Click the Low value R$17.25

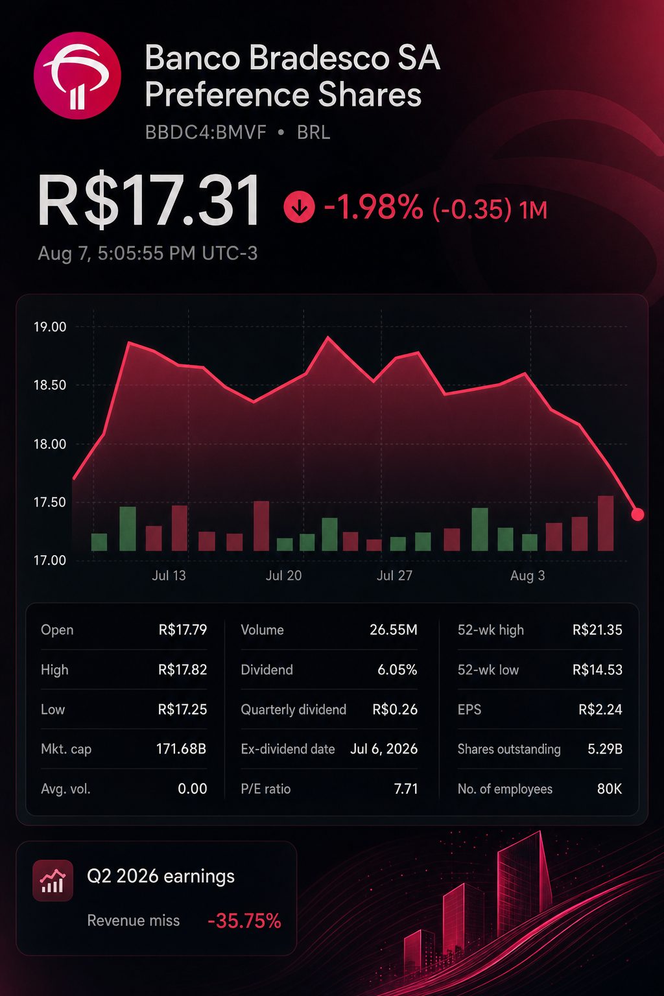tap(183, 709)
